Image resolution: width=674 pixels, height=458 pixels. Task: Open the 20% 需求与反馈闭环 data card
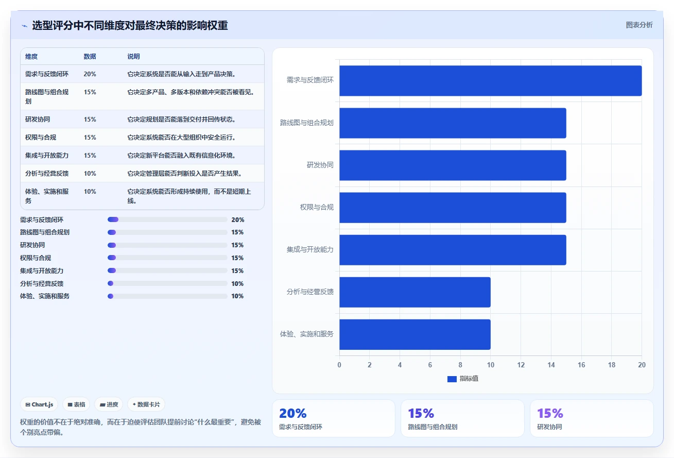tap(334, 418)
